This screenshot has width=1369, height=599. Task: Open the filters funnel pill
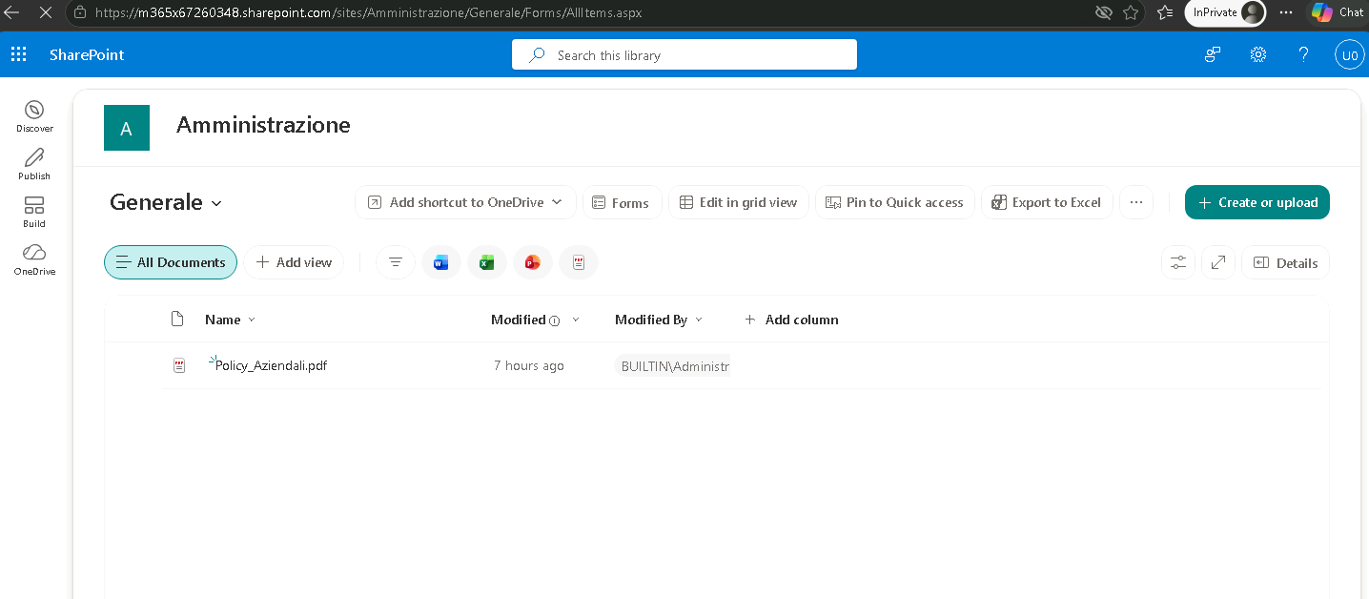pyautogui.click(x=396, y=262)
